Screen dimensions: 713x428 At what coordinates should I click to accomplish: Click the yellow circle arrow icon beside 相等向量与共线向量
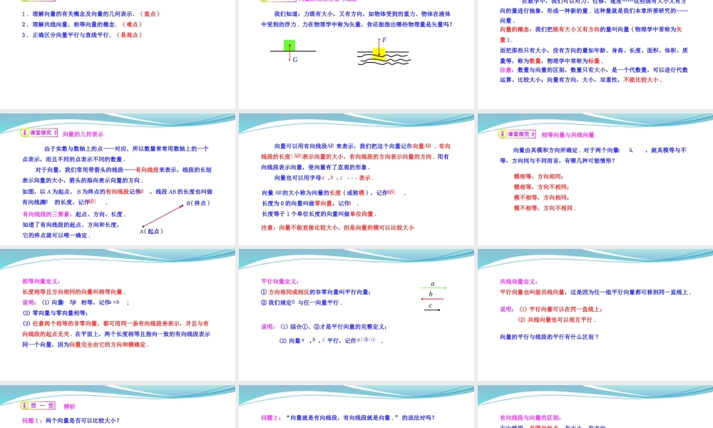tap(501, 134)
